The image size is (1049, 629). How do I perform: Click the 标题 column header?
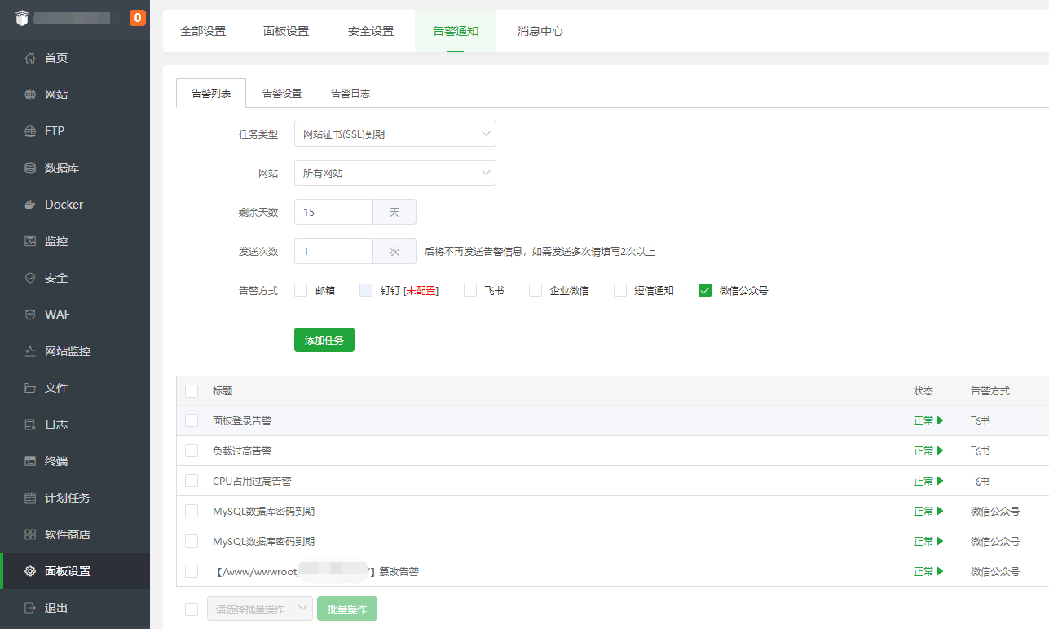223,391
